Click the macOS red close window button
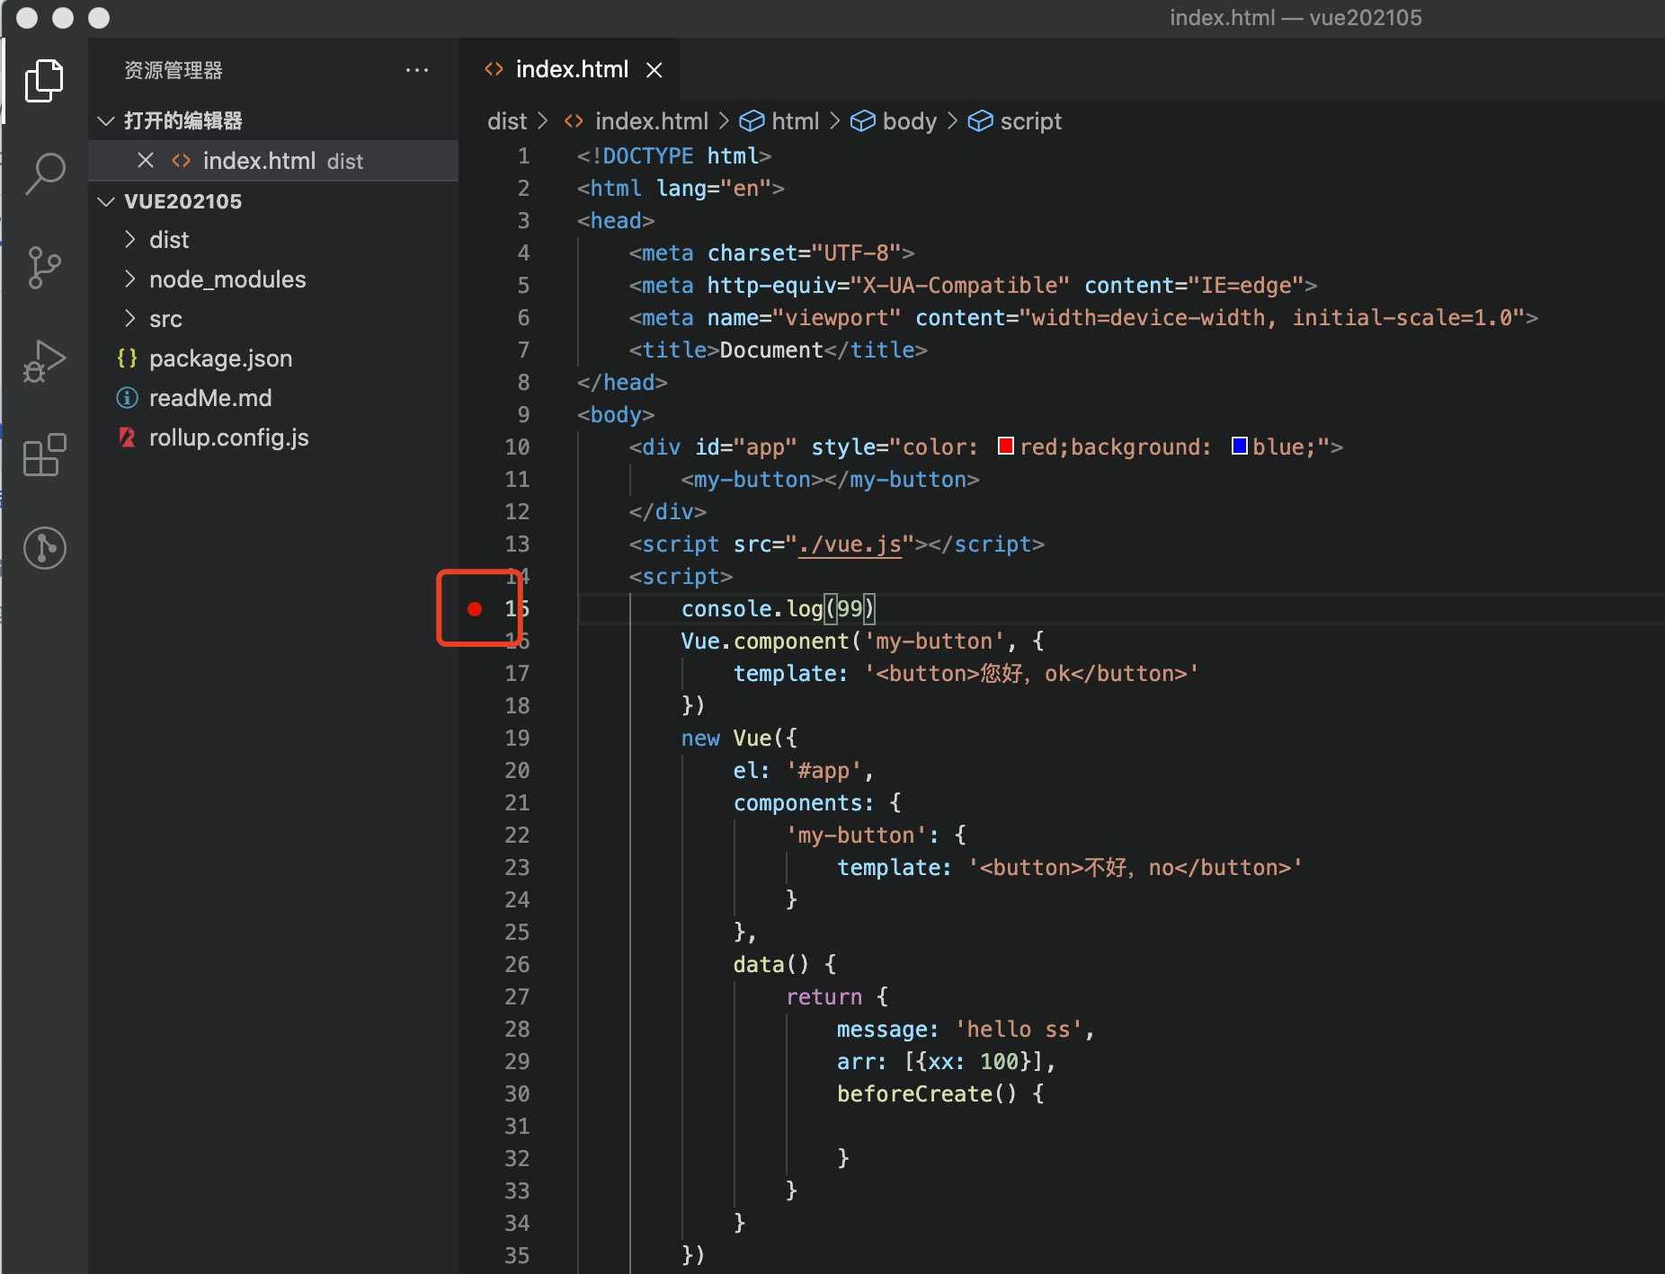The width and height of the screenshot is (1665, 1274). (x=27, y=18)
